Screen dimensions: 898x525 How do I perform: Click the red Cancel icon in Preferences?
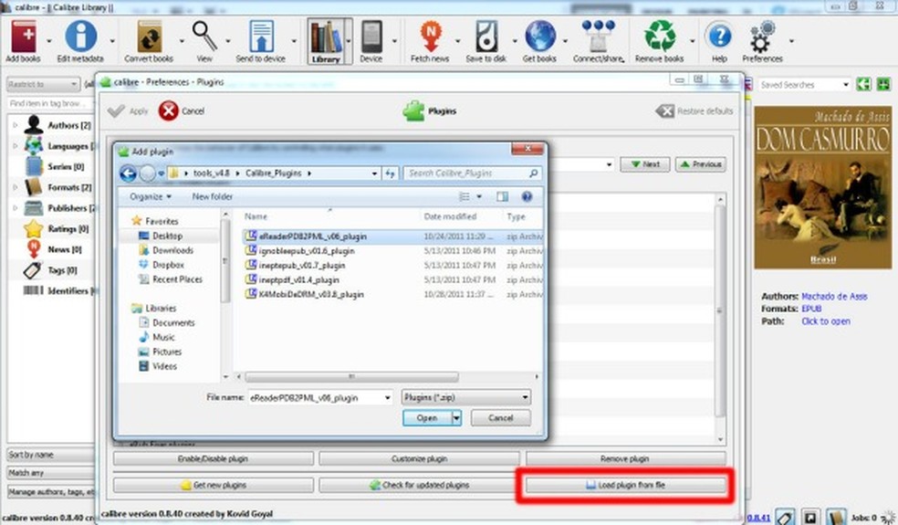point(168,111)
